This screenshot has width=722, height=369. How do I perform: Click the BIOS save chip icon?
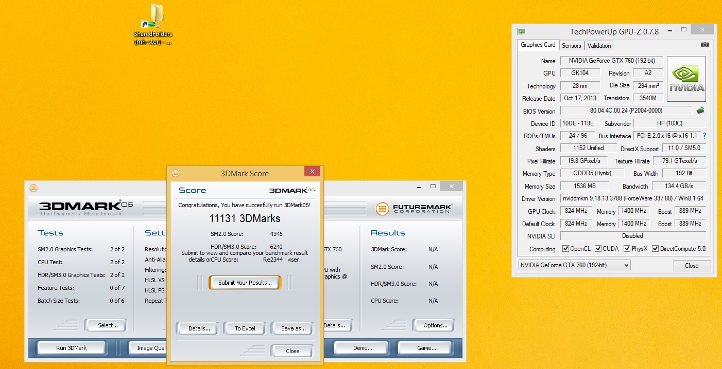[700, 110]
